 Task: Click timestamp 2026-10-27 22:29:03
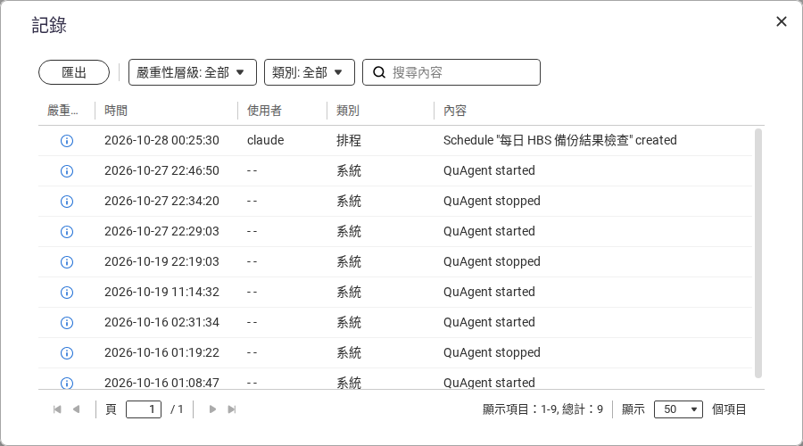click(161, 231)
